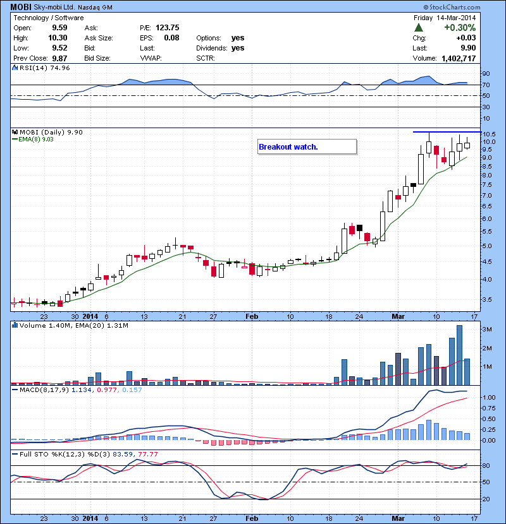The width and height of the screenshot is (506, 524).
Task: Click the stochastic %K value 83.59
Action: (x=122, y=454)
